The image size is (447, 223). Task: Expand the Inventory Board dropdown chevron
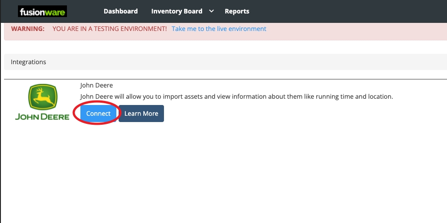click(212, 11)
